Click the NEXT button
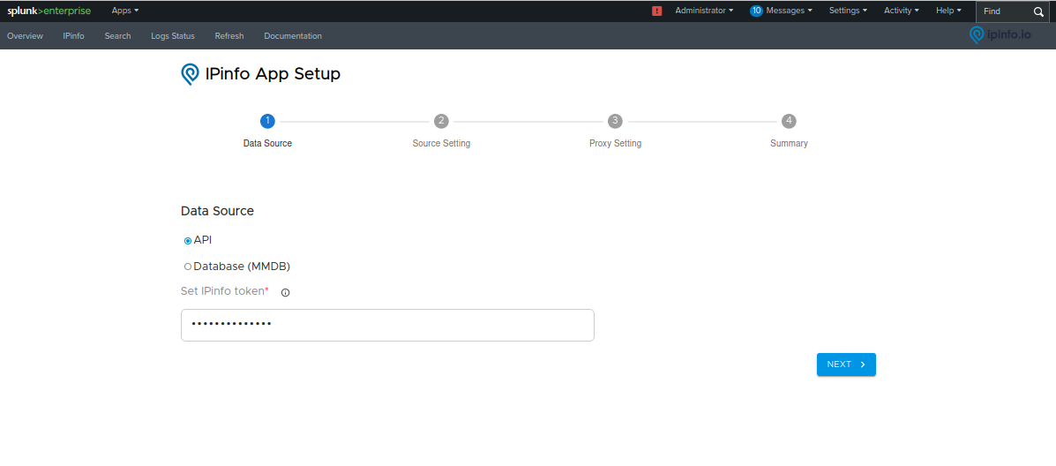 846,365
